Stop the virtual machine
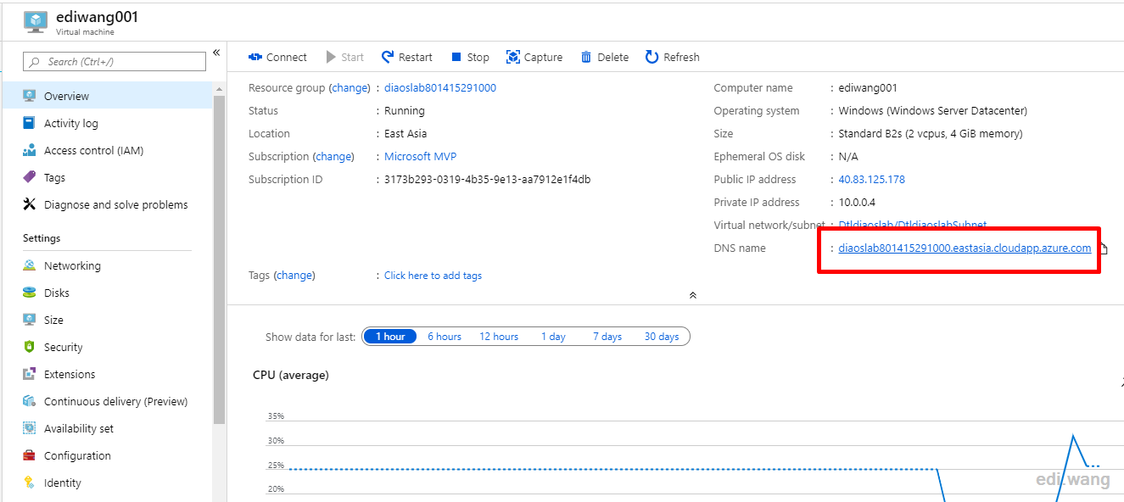Image resolution: width=1124 pixels, height=502 pixels. (x=470, y=58)
